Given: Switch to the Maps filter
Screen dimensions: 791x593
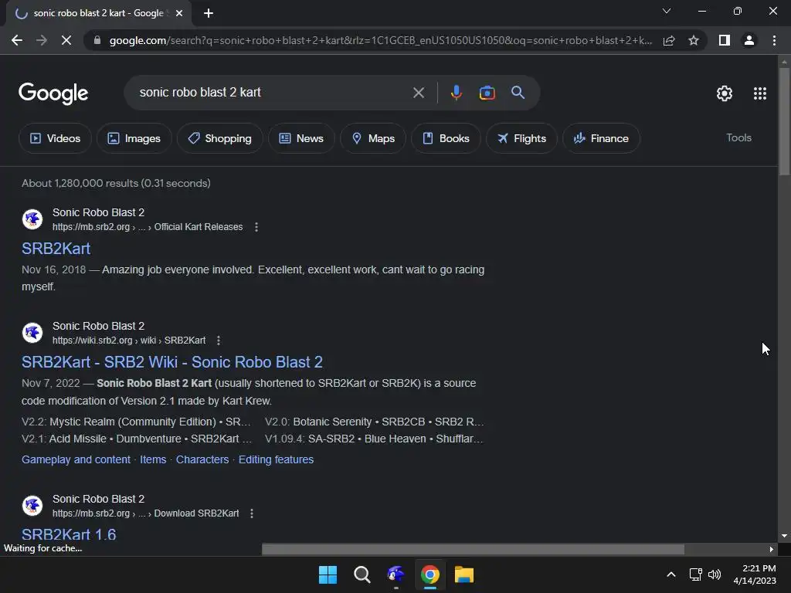Looking at the screenshot, I should tap(373, 138).
